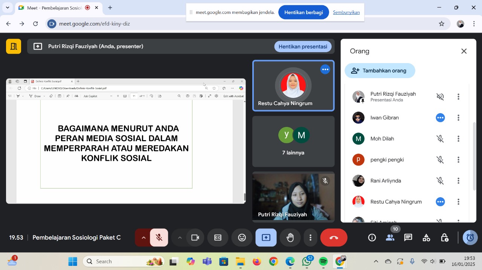Expand audio settings arrow beside microphone

coord(143,238)
